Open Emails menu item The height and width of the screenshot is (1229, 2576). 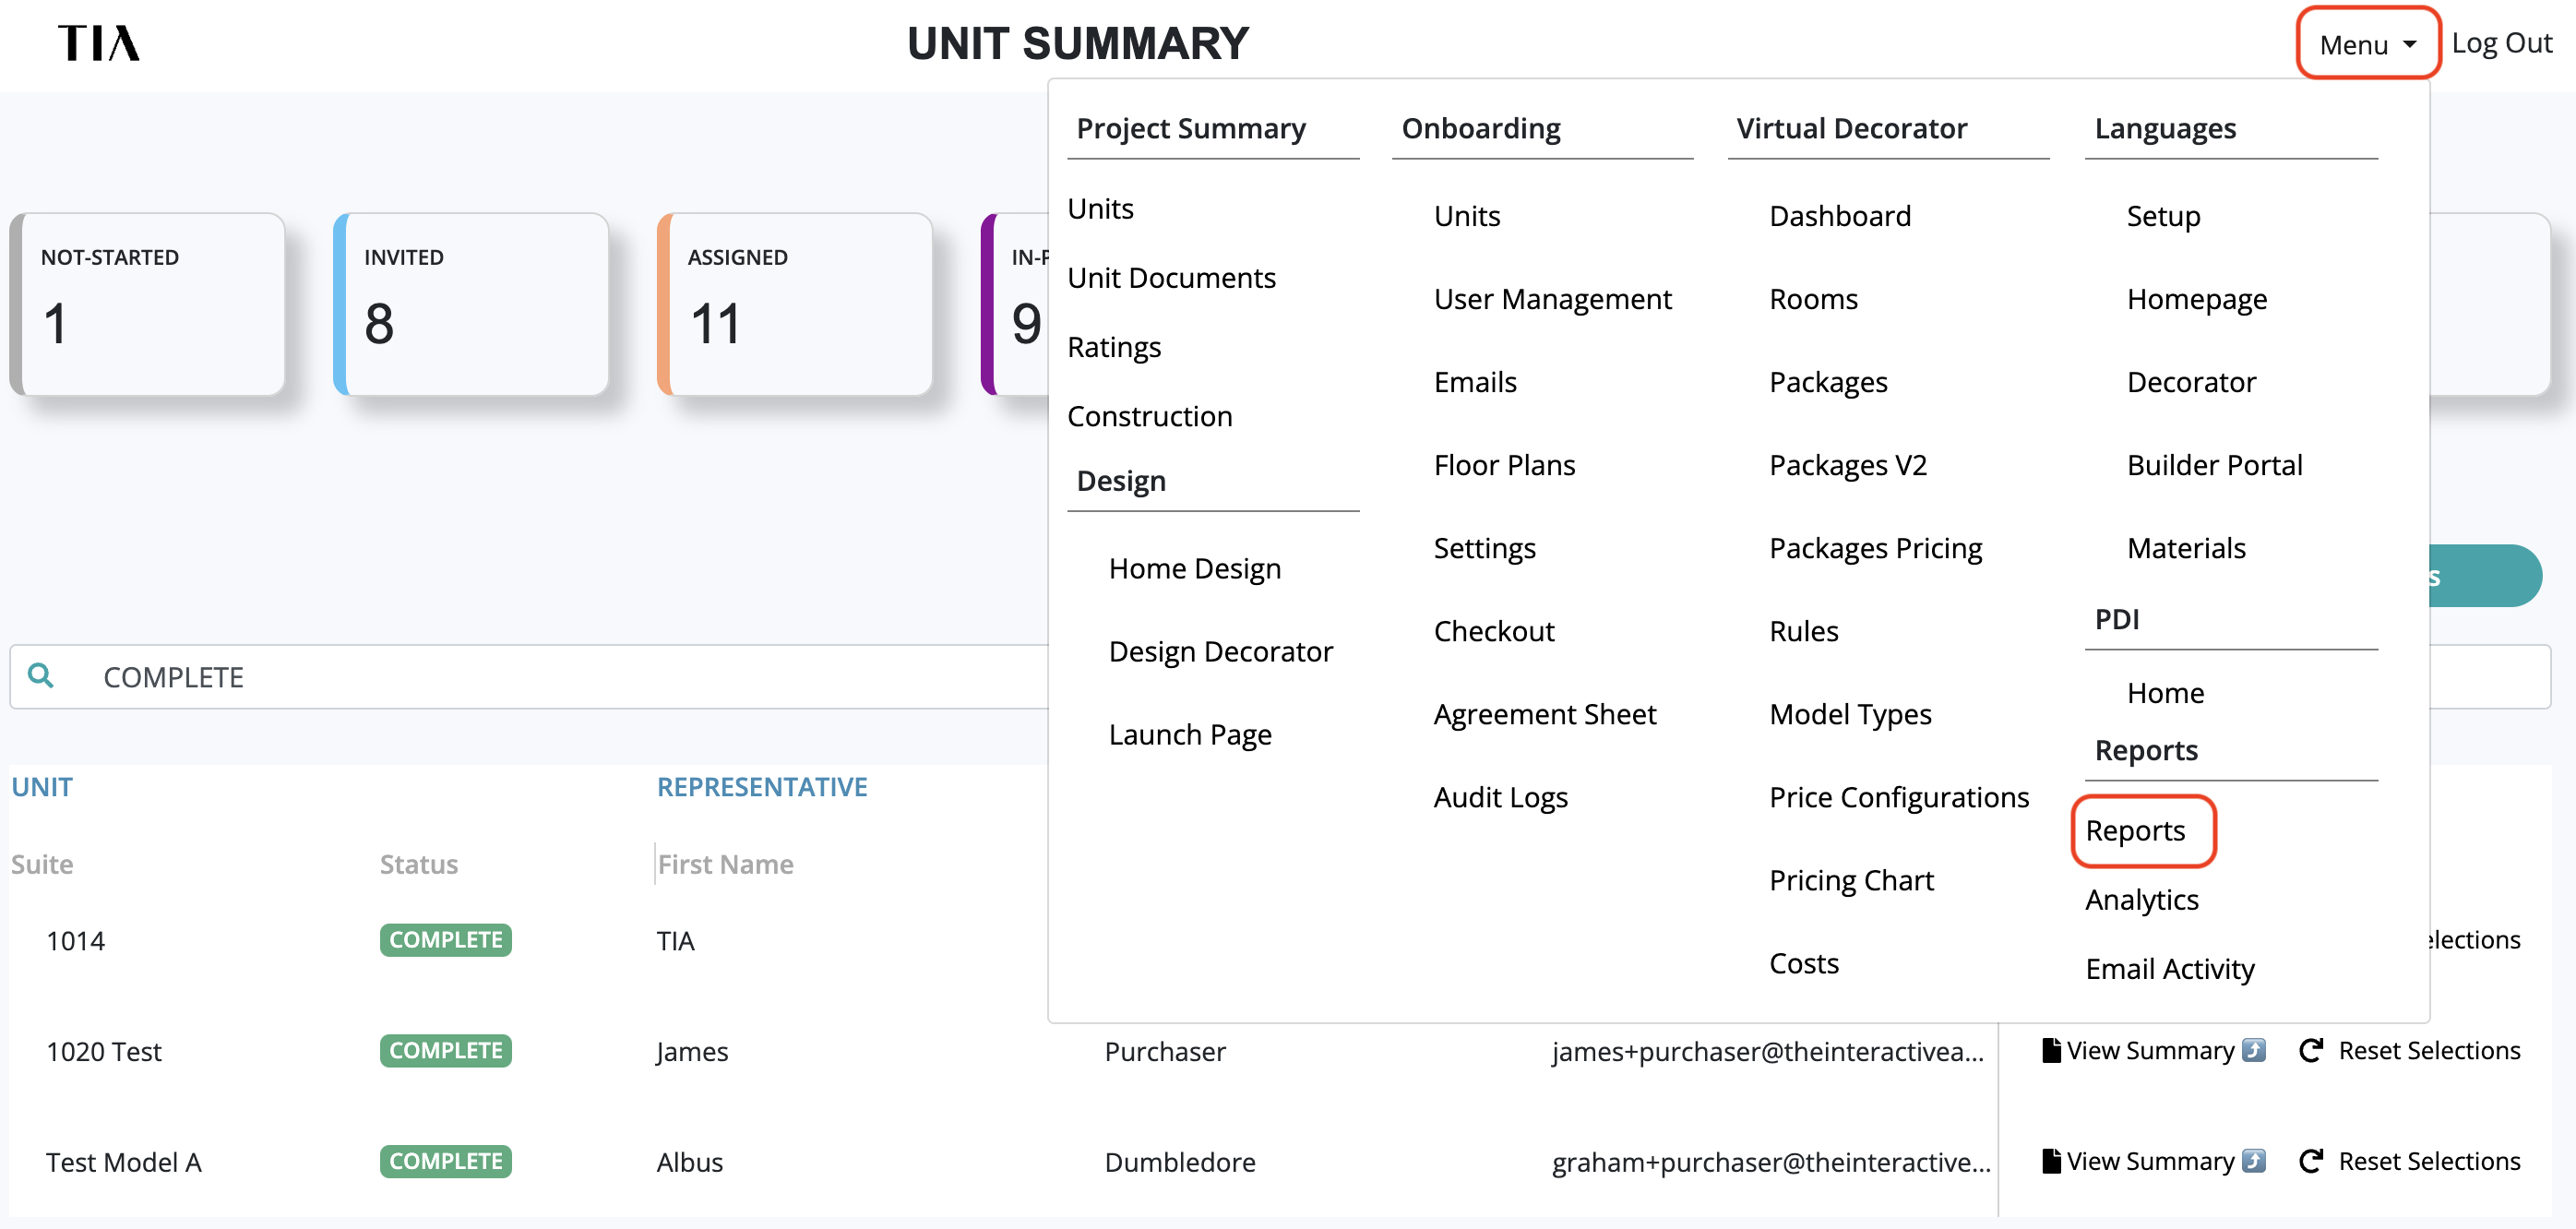pos(1474,381)
